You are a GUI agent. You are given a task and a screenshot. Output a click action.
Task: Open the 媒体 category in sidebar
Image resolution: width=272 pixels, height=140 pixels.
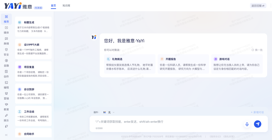[6, 30]
